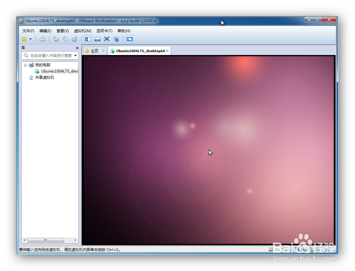Click the hard disk status bar icon
This screenshot has height=271, width=355.
[x=271, y=250]
